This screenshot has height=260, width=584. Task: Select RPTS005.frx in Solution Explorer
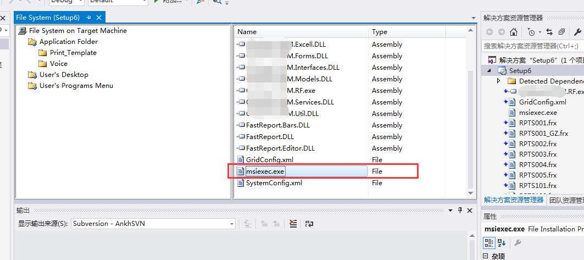point(538,175)
